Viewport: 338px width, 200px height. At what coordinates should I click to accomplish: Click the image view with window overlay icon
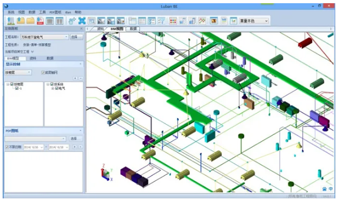tap(111, 21)
